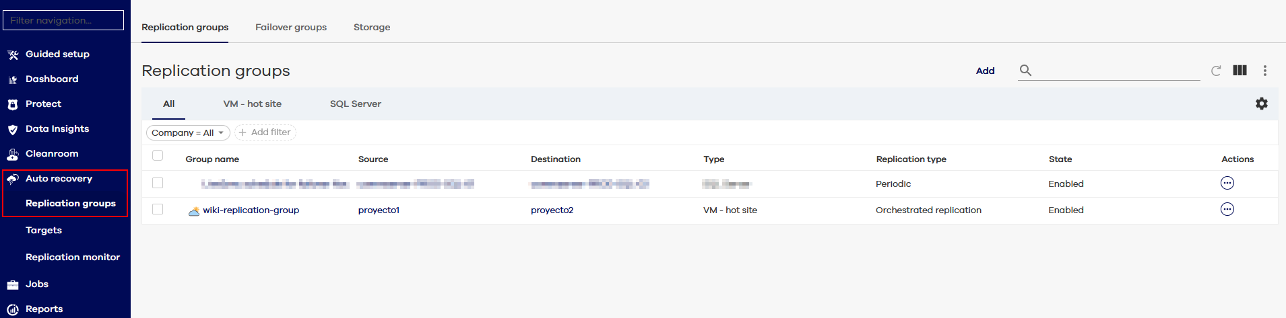This screenshot has width=1286, height=318.
Task: Open the vertical three-dot more options menu
Action: pyautogui.click(x=1265, y=71)
